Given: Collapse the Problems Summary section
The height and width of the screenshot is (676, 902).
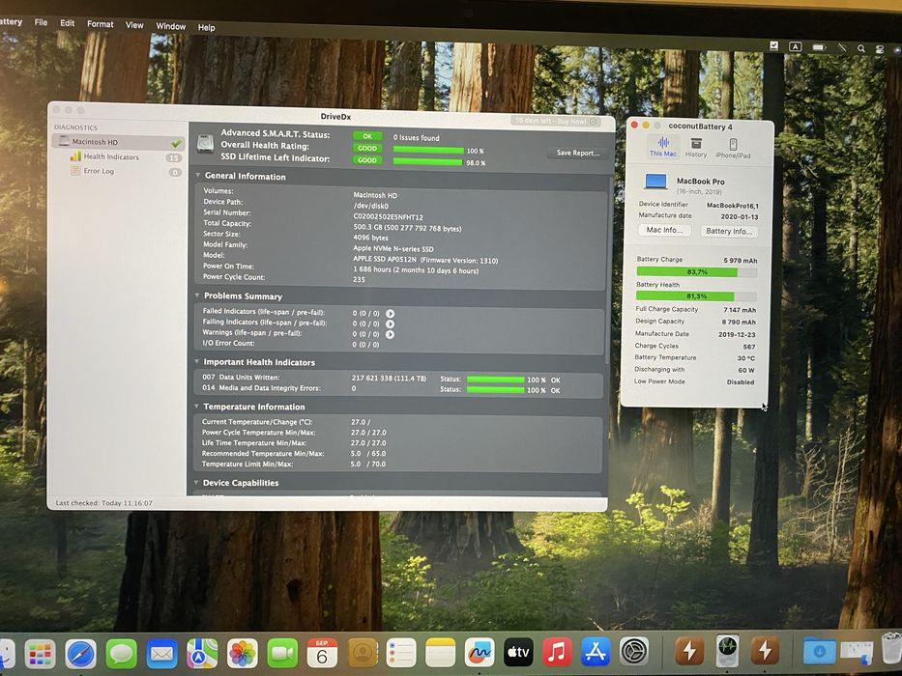Looking at the screenshot, I should tap(196, 296).
